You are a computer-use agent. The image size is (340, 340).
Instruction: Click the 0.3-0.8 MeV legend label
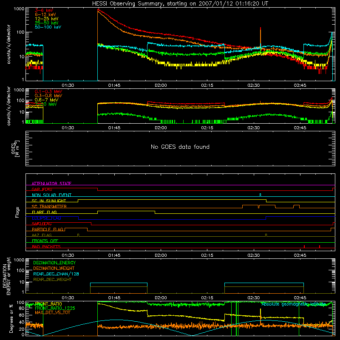tap(48, 96)
